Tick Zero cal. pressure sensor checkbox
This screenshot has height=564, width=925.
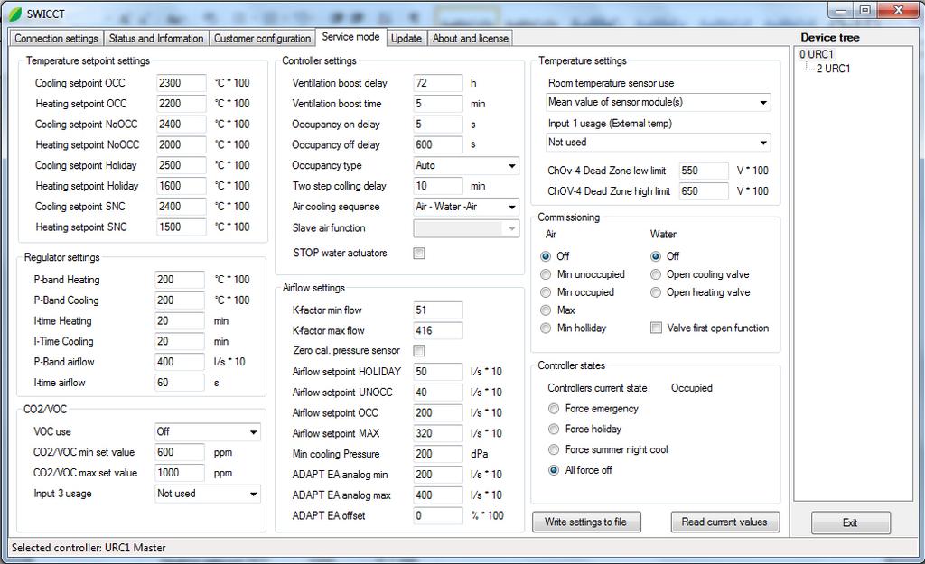tap(419, 351)
